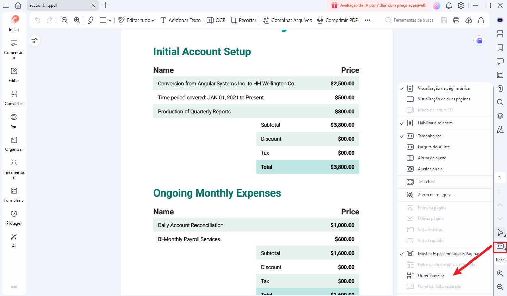The width and height of the screenshot is (507, 296).
Task: Open the bookmarks panel icon
Action: pyautogui.click(x=500, y=48)
